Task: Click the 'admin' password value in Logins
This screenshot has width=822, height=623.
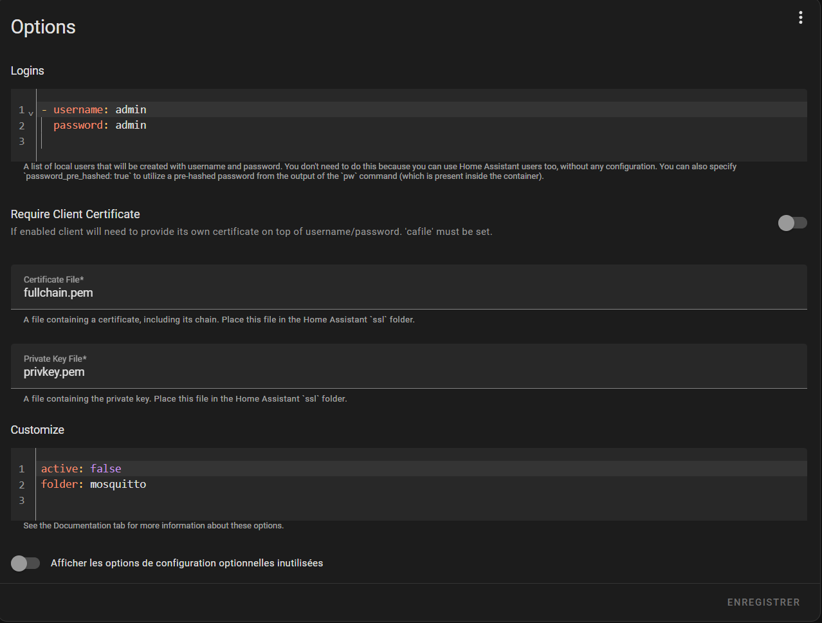Action: 131,125
